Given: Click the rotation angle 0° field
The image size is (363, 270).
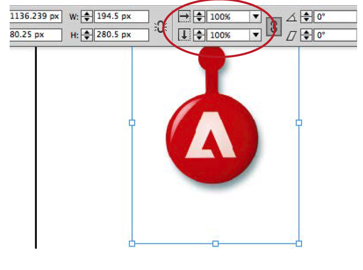Looking at the screenshot, I should tap(335, 17).
